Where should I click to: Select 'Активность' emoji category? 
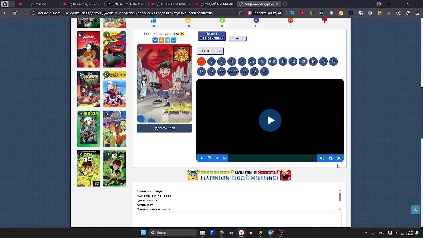point(146,205)
